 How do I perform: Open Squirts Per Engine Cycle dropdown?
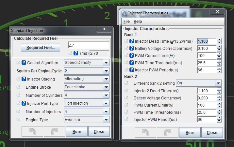tap(106, 71)
